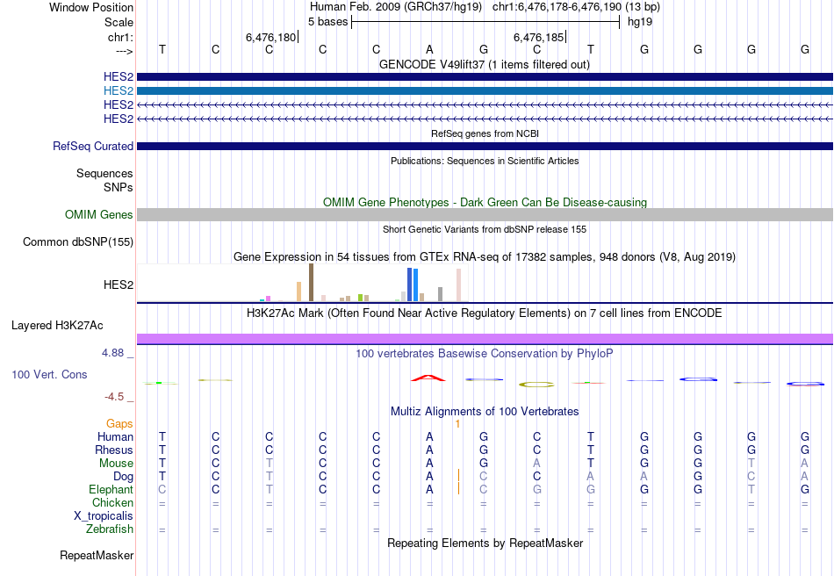Click the pink bar in GTEx expression chart
Screen dimensions: 834x576
[x=458, y=285]
